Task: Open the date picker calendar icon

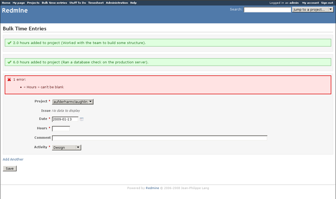Action: [x=82, y=119]
